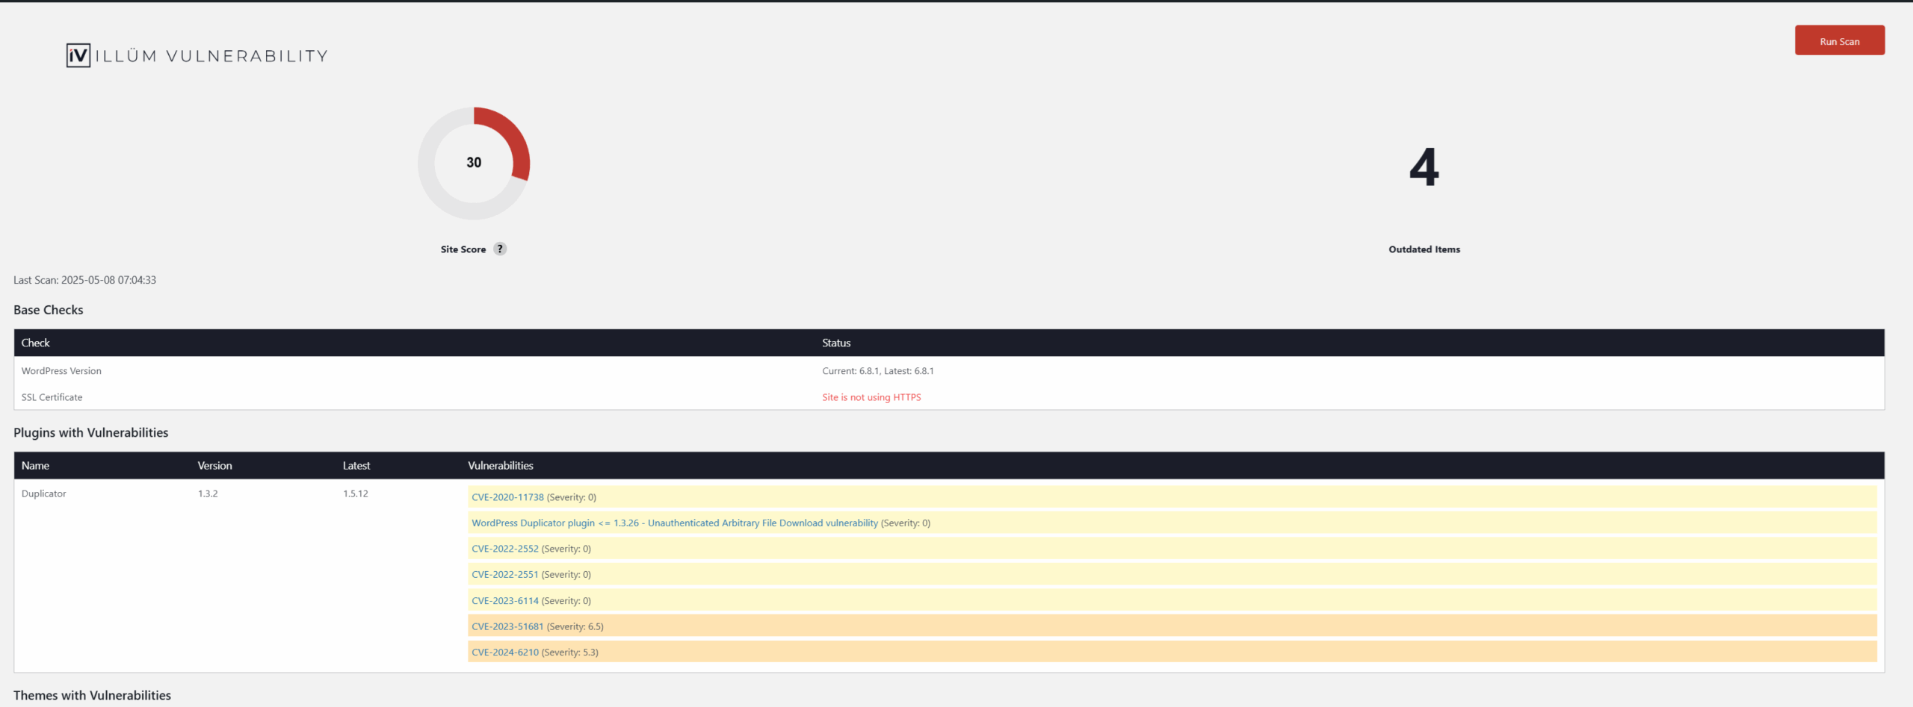Viewport: 1913px width, 707px height.
Task: Click the latest version '1.5.12' cell
Action: (x=356, y=493)
